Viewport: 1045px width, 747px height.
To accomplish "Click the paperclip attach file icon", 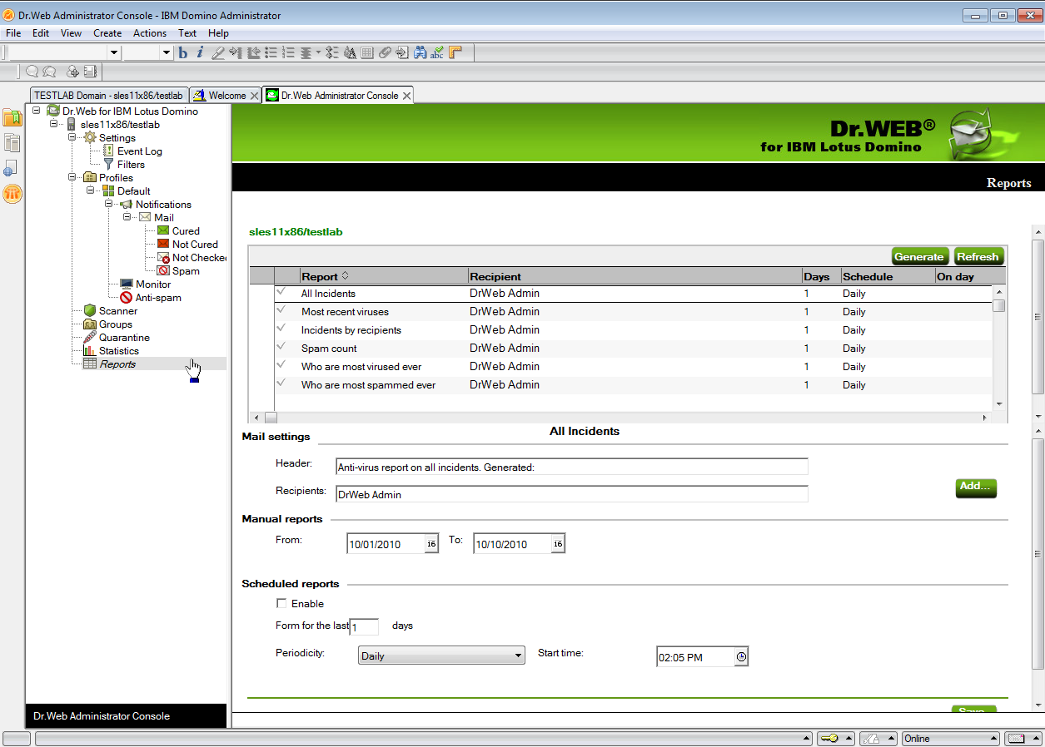I will (x=384, y=52).
